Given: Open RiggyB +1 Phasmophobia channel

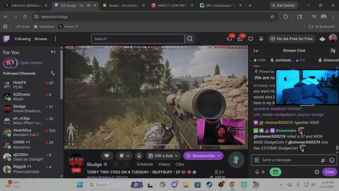Looking at the screenshot, I should 30,169.
